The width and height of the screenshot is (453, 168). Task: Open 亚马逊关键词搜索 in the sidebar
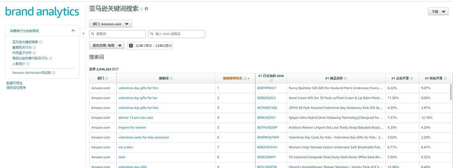coord(25,42)
